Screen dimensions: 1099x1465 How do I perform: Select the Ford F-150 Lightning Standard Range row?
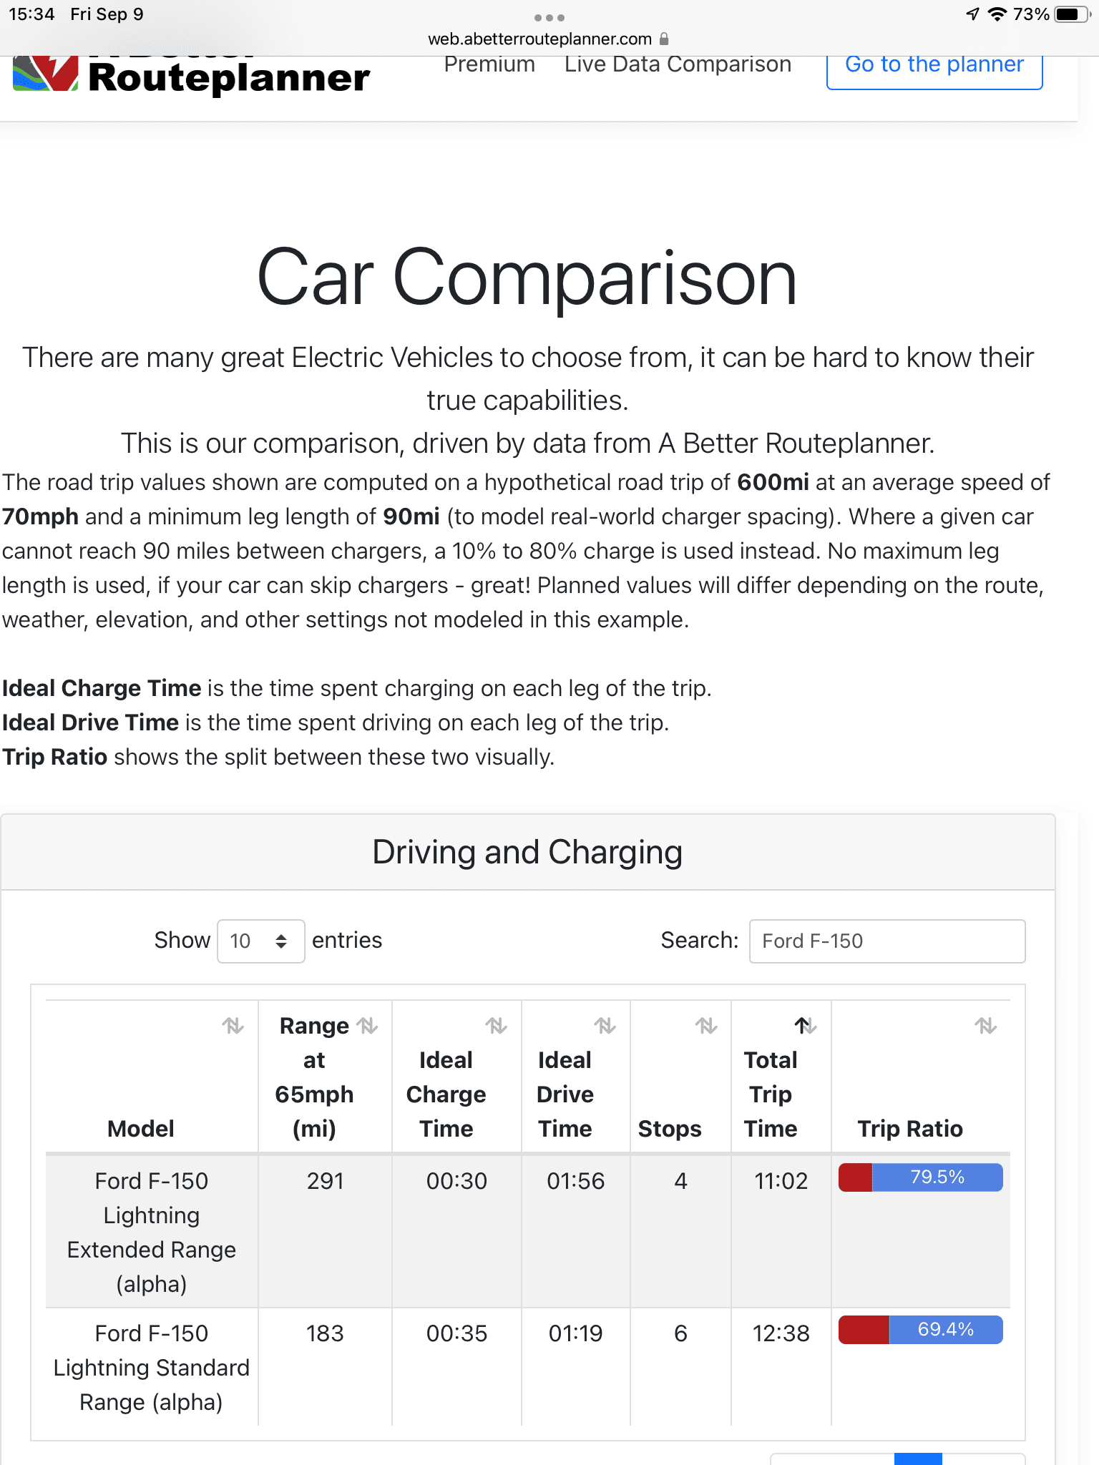152,1367
